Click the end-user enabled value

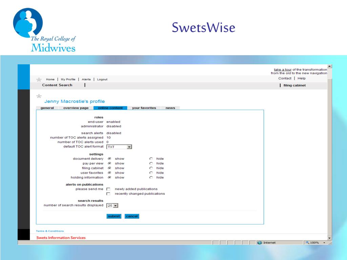[x=113, y=122]
